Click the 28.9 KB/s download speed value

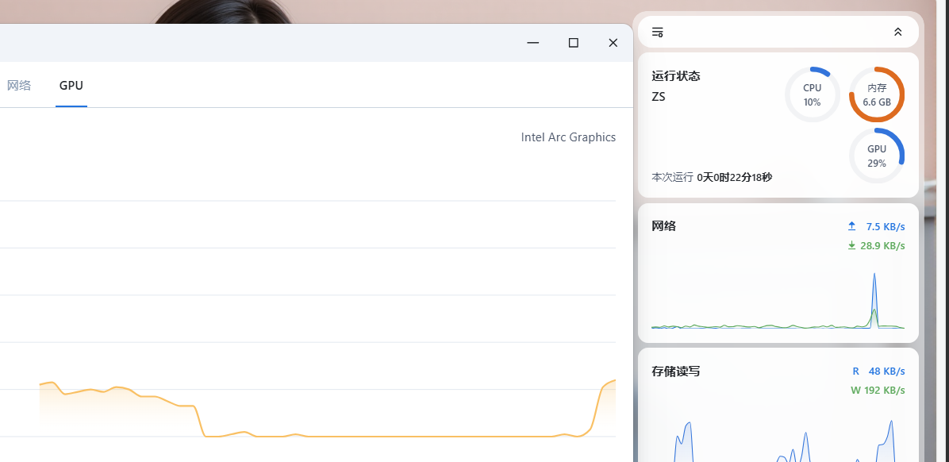pyautogui.click(x=882, y=246)
